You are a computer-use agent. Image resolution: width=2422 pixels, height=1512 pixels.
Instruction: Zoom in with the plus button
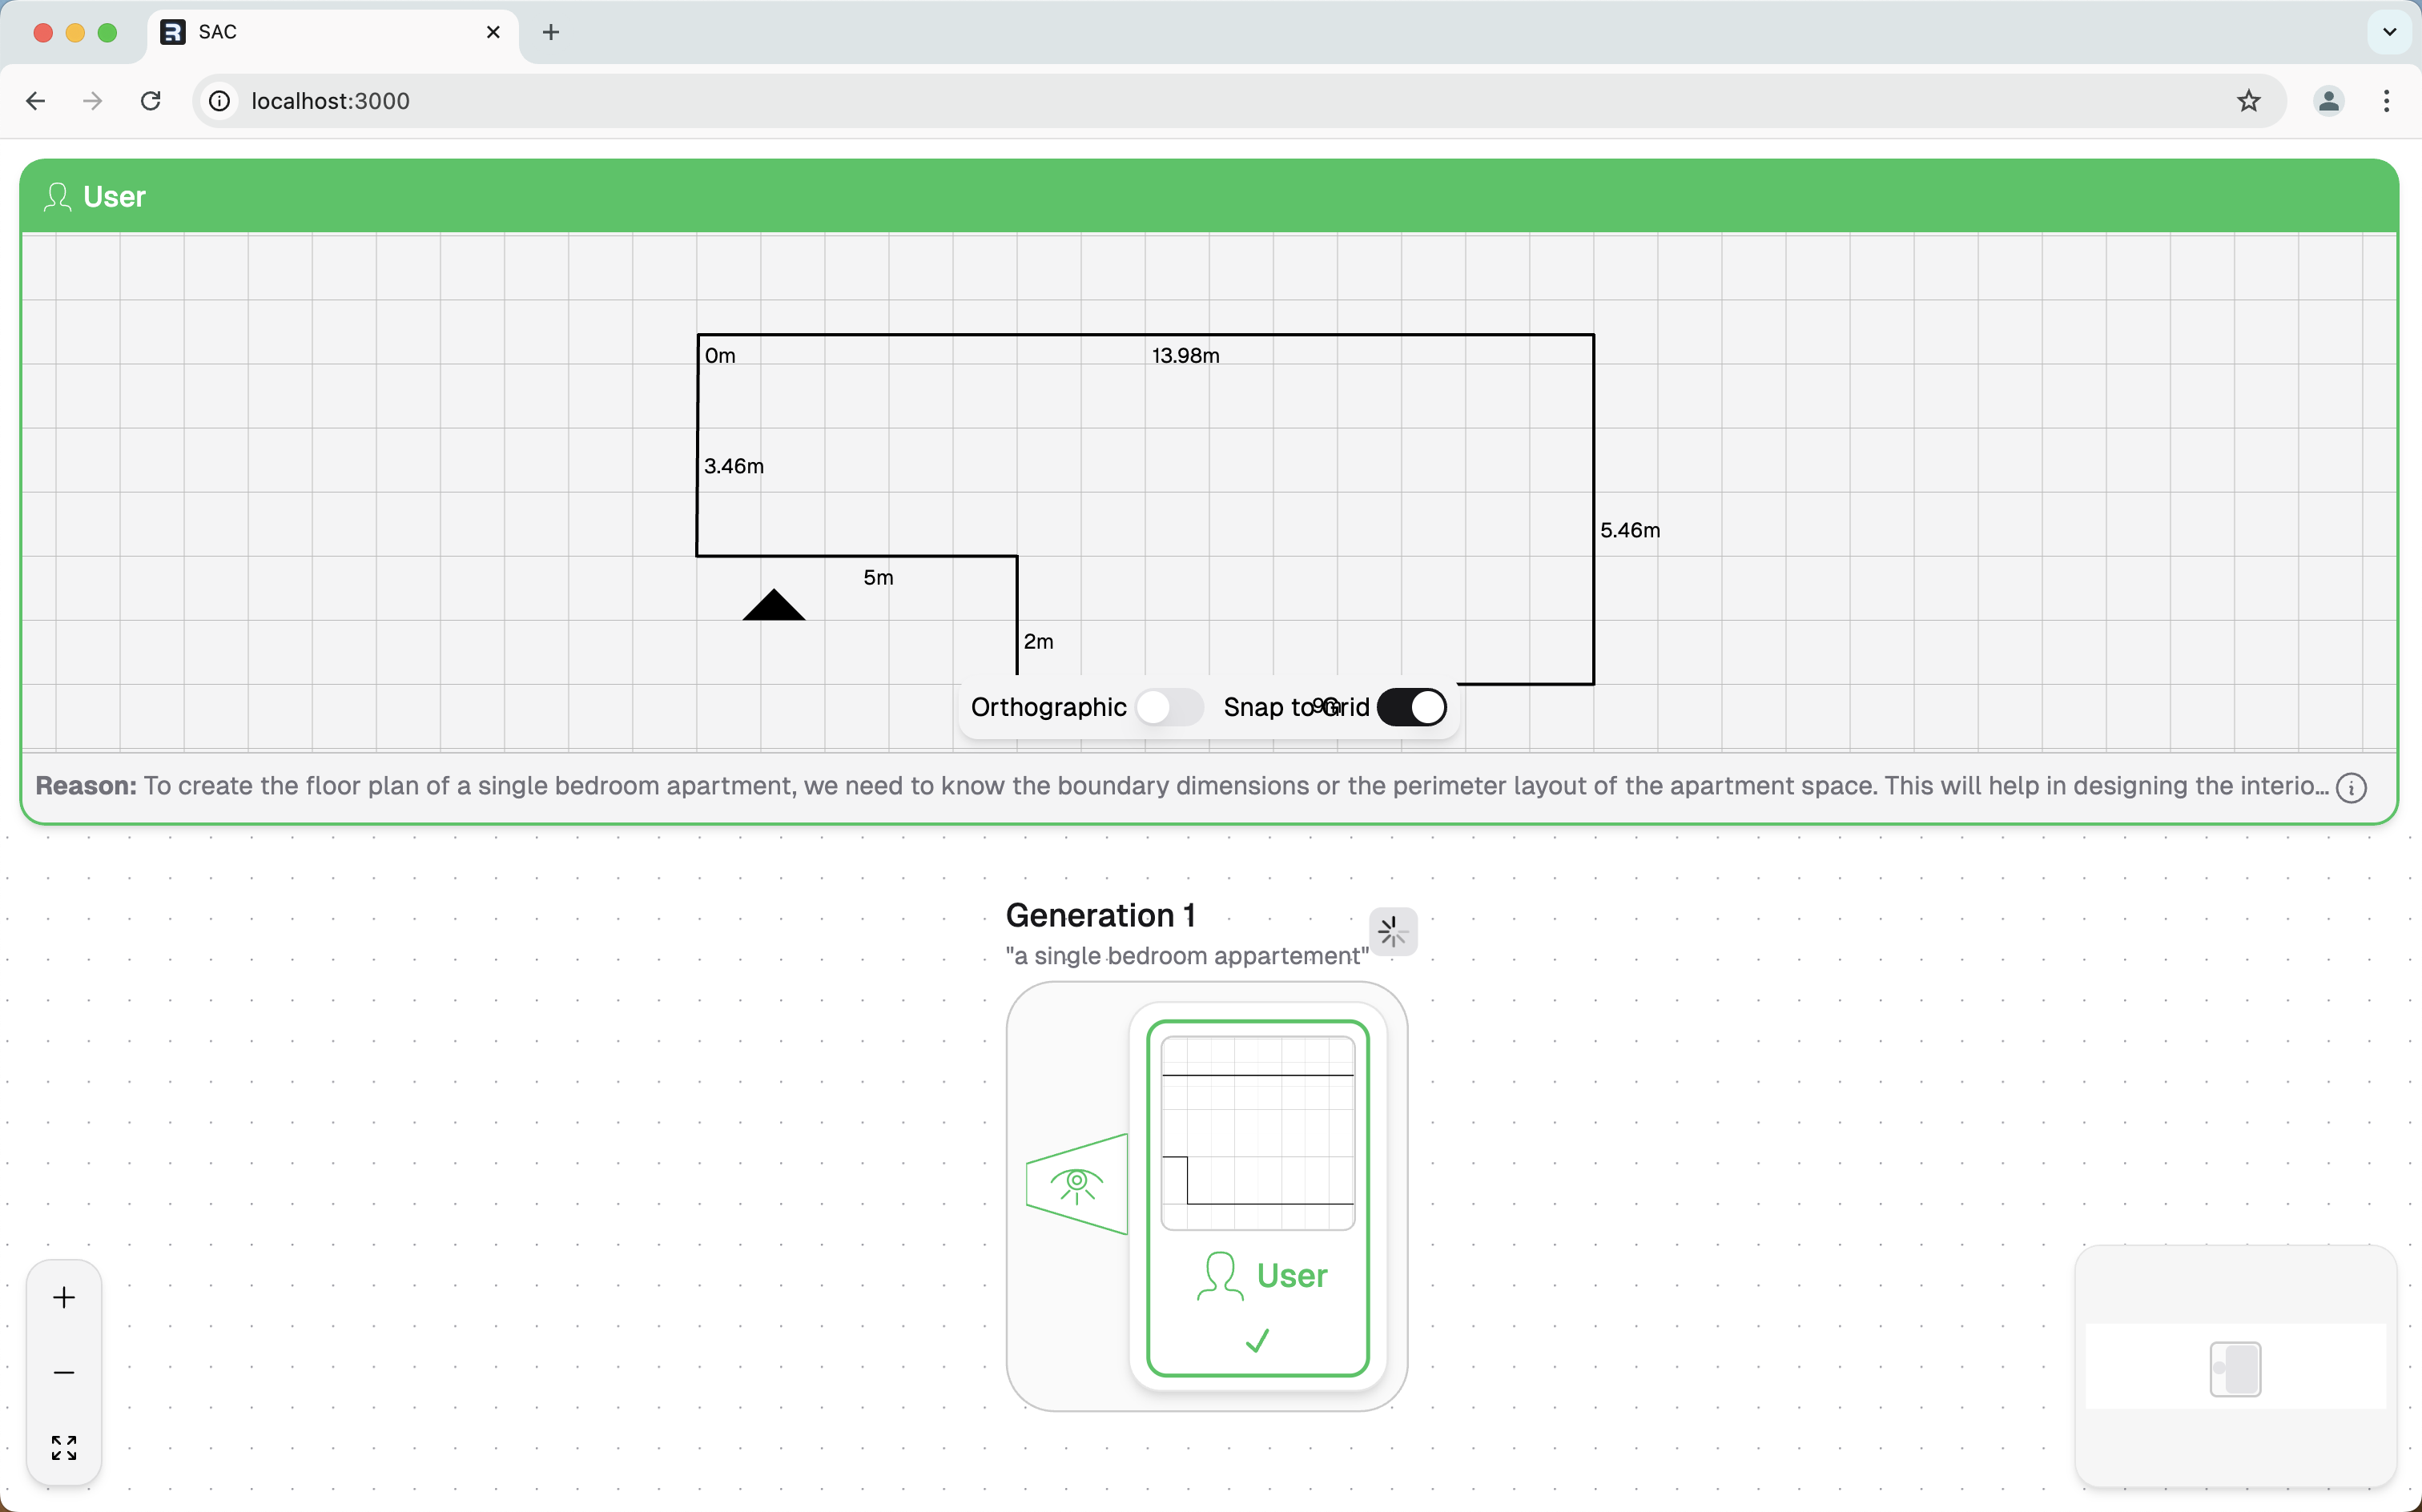[x=64, y=1297]
